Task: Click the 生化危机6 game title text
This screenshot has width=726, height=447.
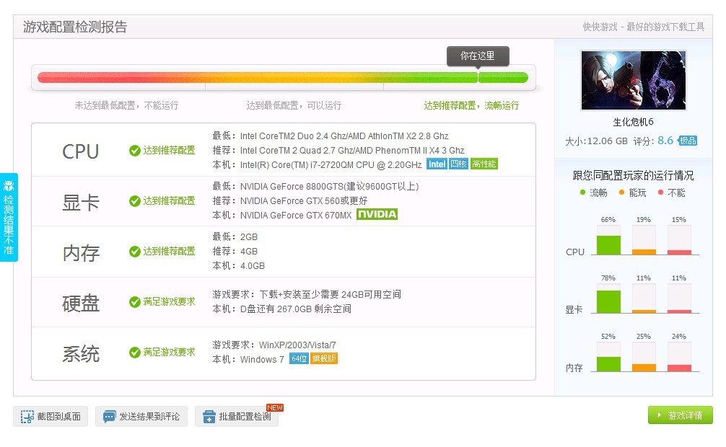Action: (634, 122)
